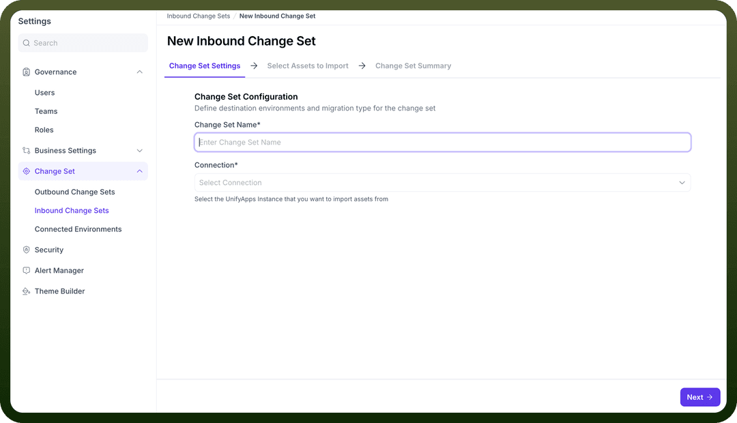This screenshot has width=737, height=423.
Task: Switch to Select Assets to Import step
Action: [x=308, y=65]
